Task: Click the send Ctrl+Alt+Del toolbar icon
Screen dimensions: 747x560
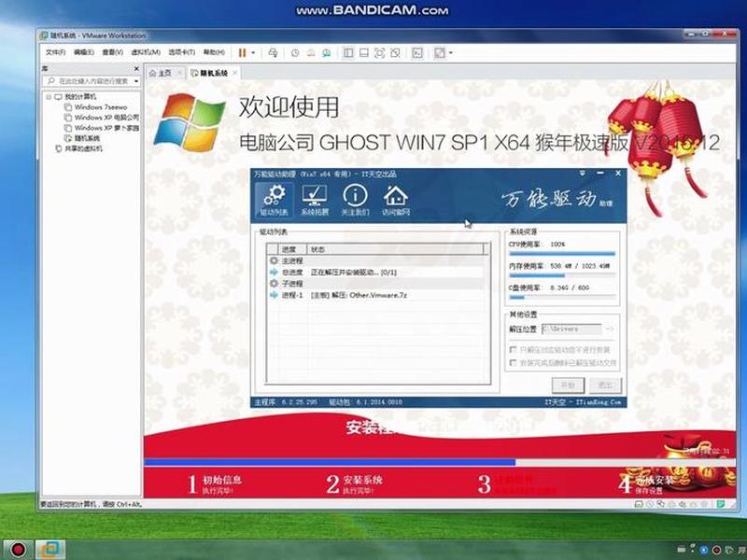Action: pos(273,53)
